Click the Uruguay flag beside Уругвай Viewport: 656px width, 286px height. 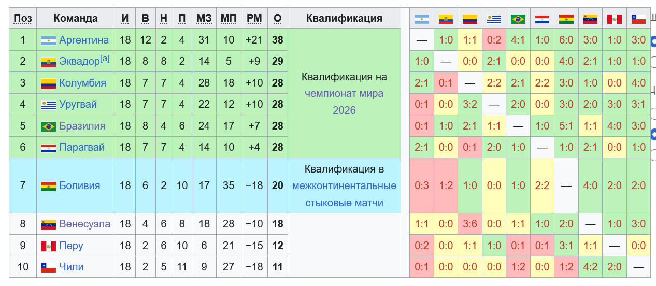[x=49, y=105]
